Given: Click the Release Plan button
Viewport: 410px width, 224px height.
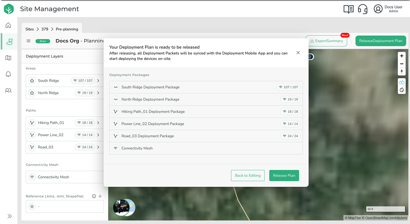Looking at the screenshot, I should 284,175.
